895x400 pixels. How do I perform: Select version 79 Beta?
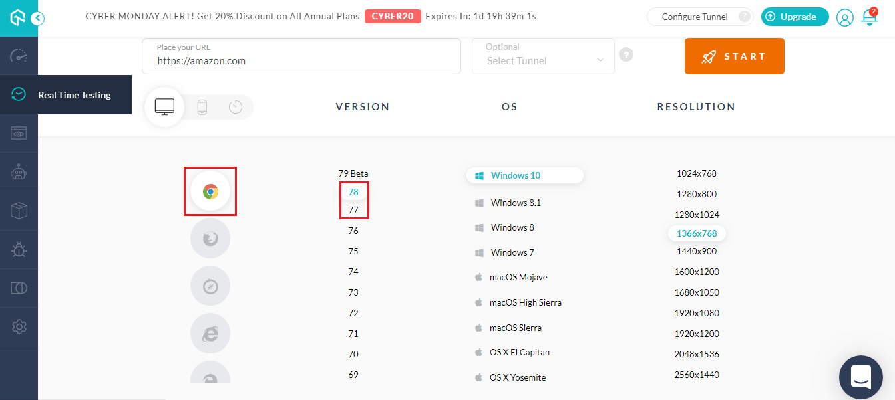[353, 173]
